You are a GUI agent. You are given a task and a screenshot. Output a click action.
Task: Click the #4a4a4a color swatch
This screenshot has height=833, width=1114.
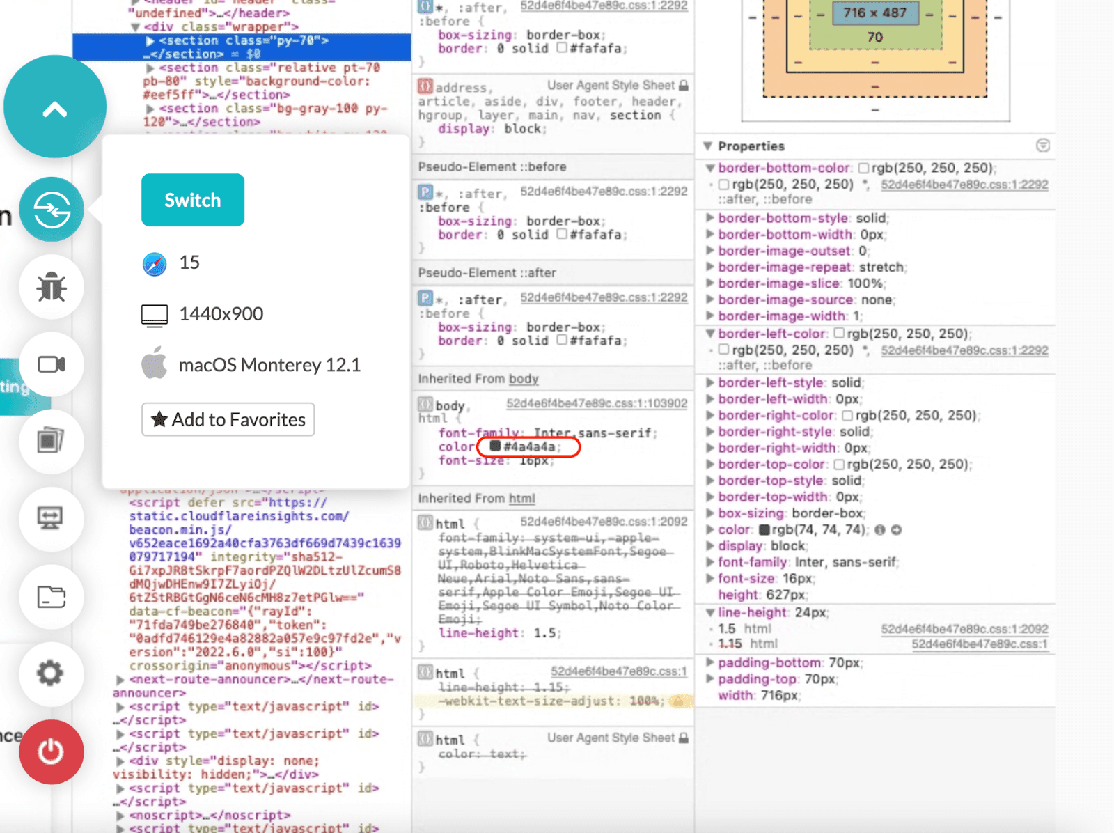(496, 446)
